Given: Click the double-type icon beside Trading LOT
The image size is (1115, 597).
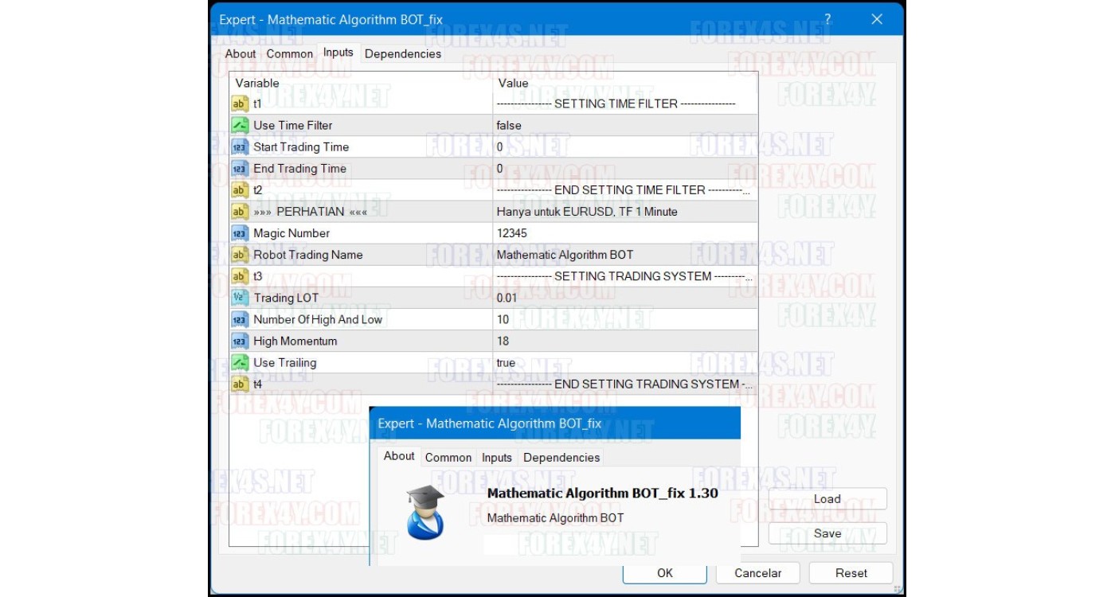Looking at the screenshot, I should tap(240, 298).
